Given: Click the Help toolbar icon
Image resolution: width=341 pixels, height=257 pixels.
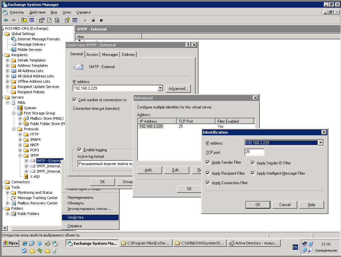Looking at the screenshot, I should click(x=67, y=20).
